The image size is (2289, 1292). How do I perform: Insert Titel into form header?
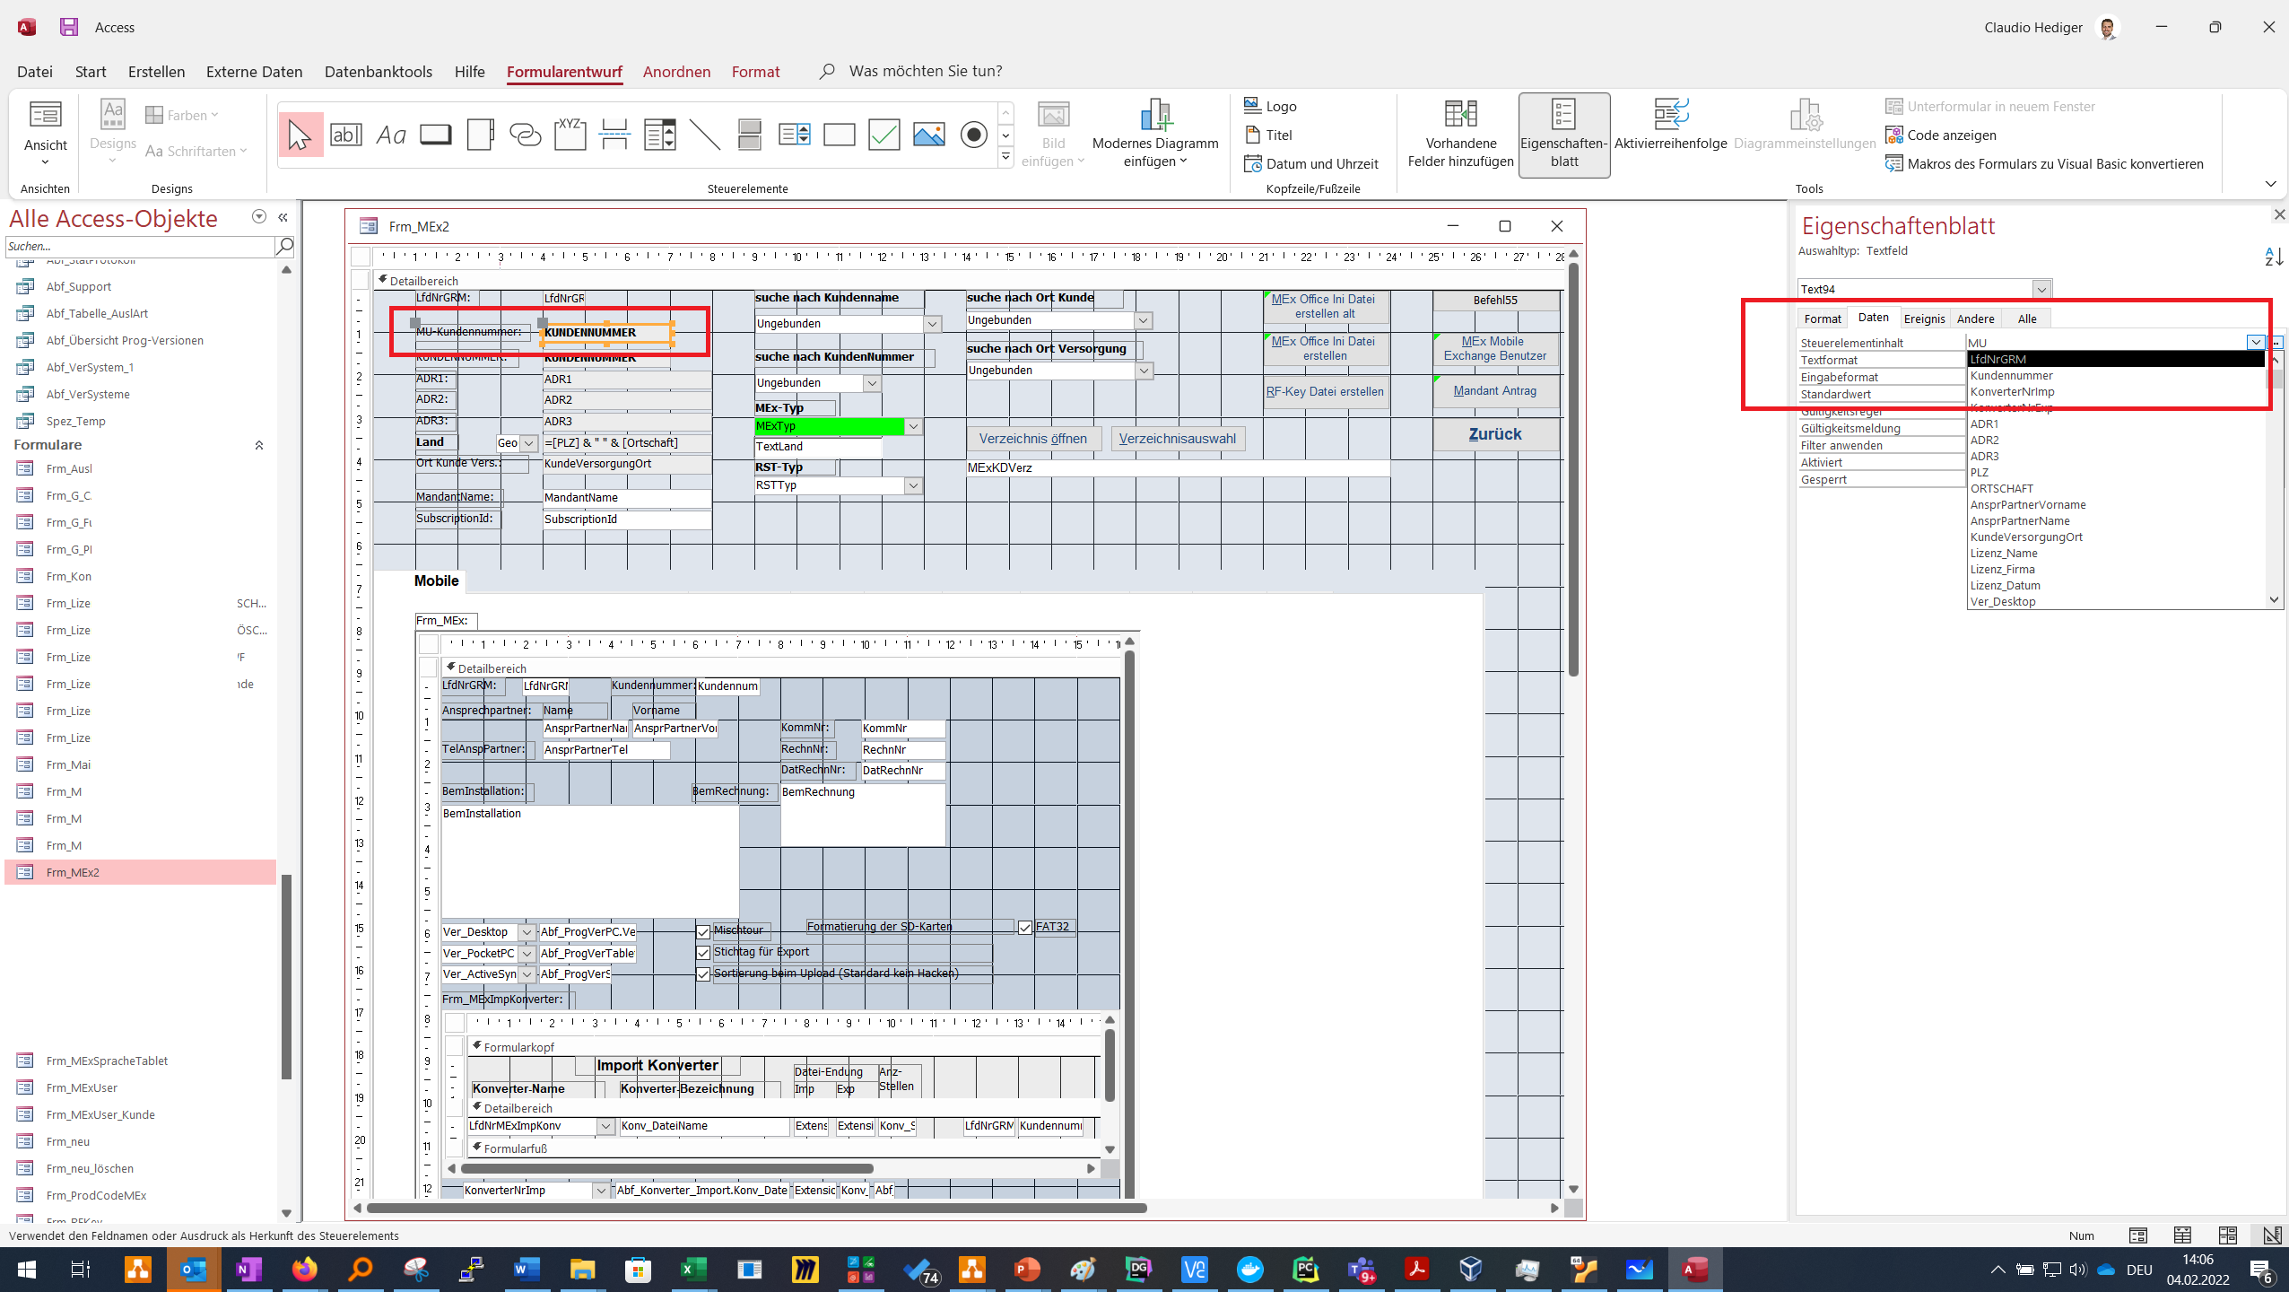click(1268, 135)
